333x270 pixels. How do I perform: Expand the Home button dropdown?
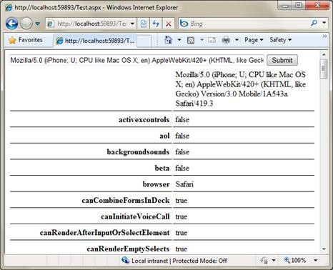179,40
